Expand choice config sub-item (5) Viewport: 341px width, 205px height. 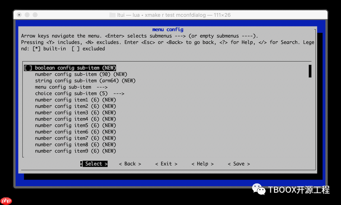click(x=80, y=94)
